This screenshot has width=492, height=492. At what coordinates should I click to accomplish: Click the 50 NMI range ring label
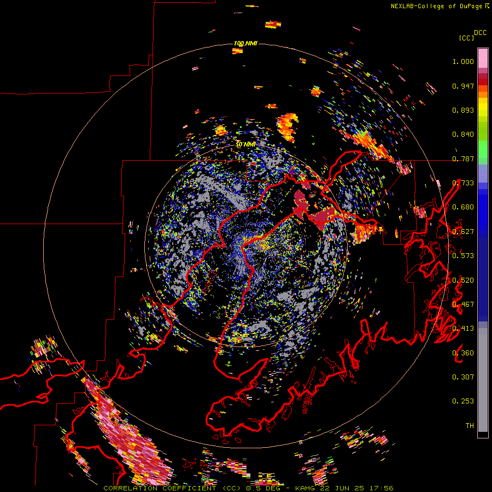tap(245, 144)
